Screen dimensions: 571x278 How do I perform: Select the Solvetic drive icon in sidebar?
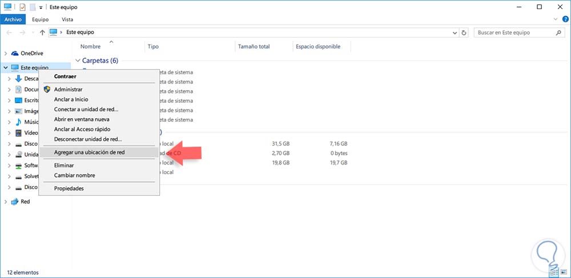pos(18,177)
